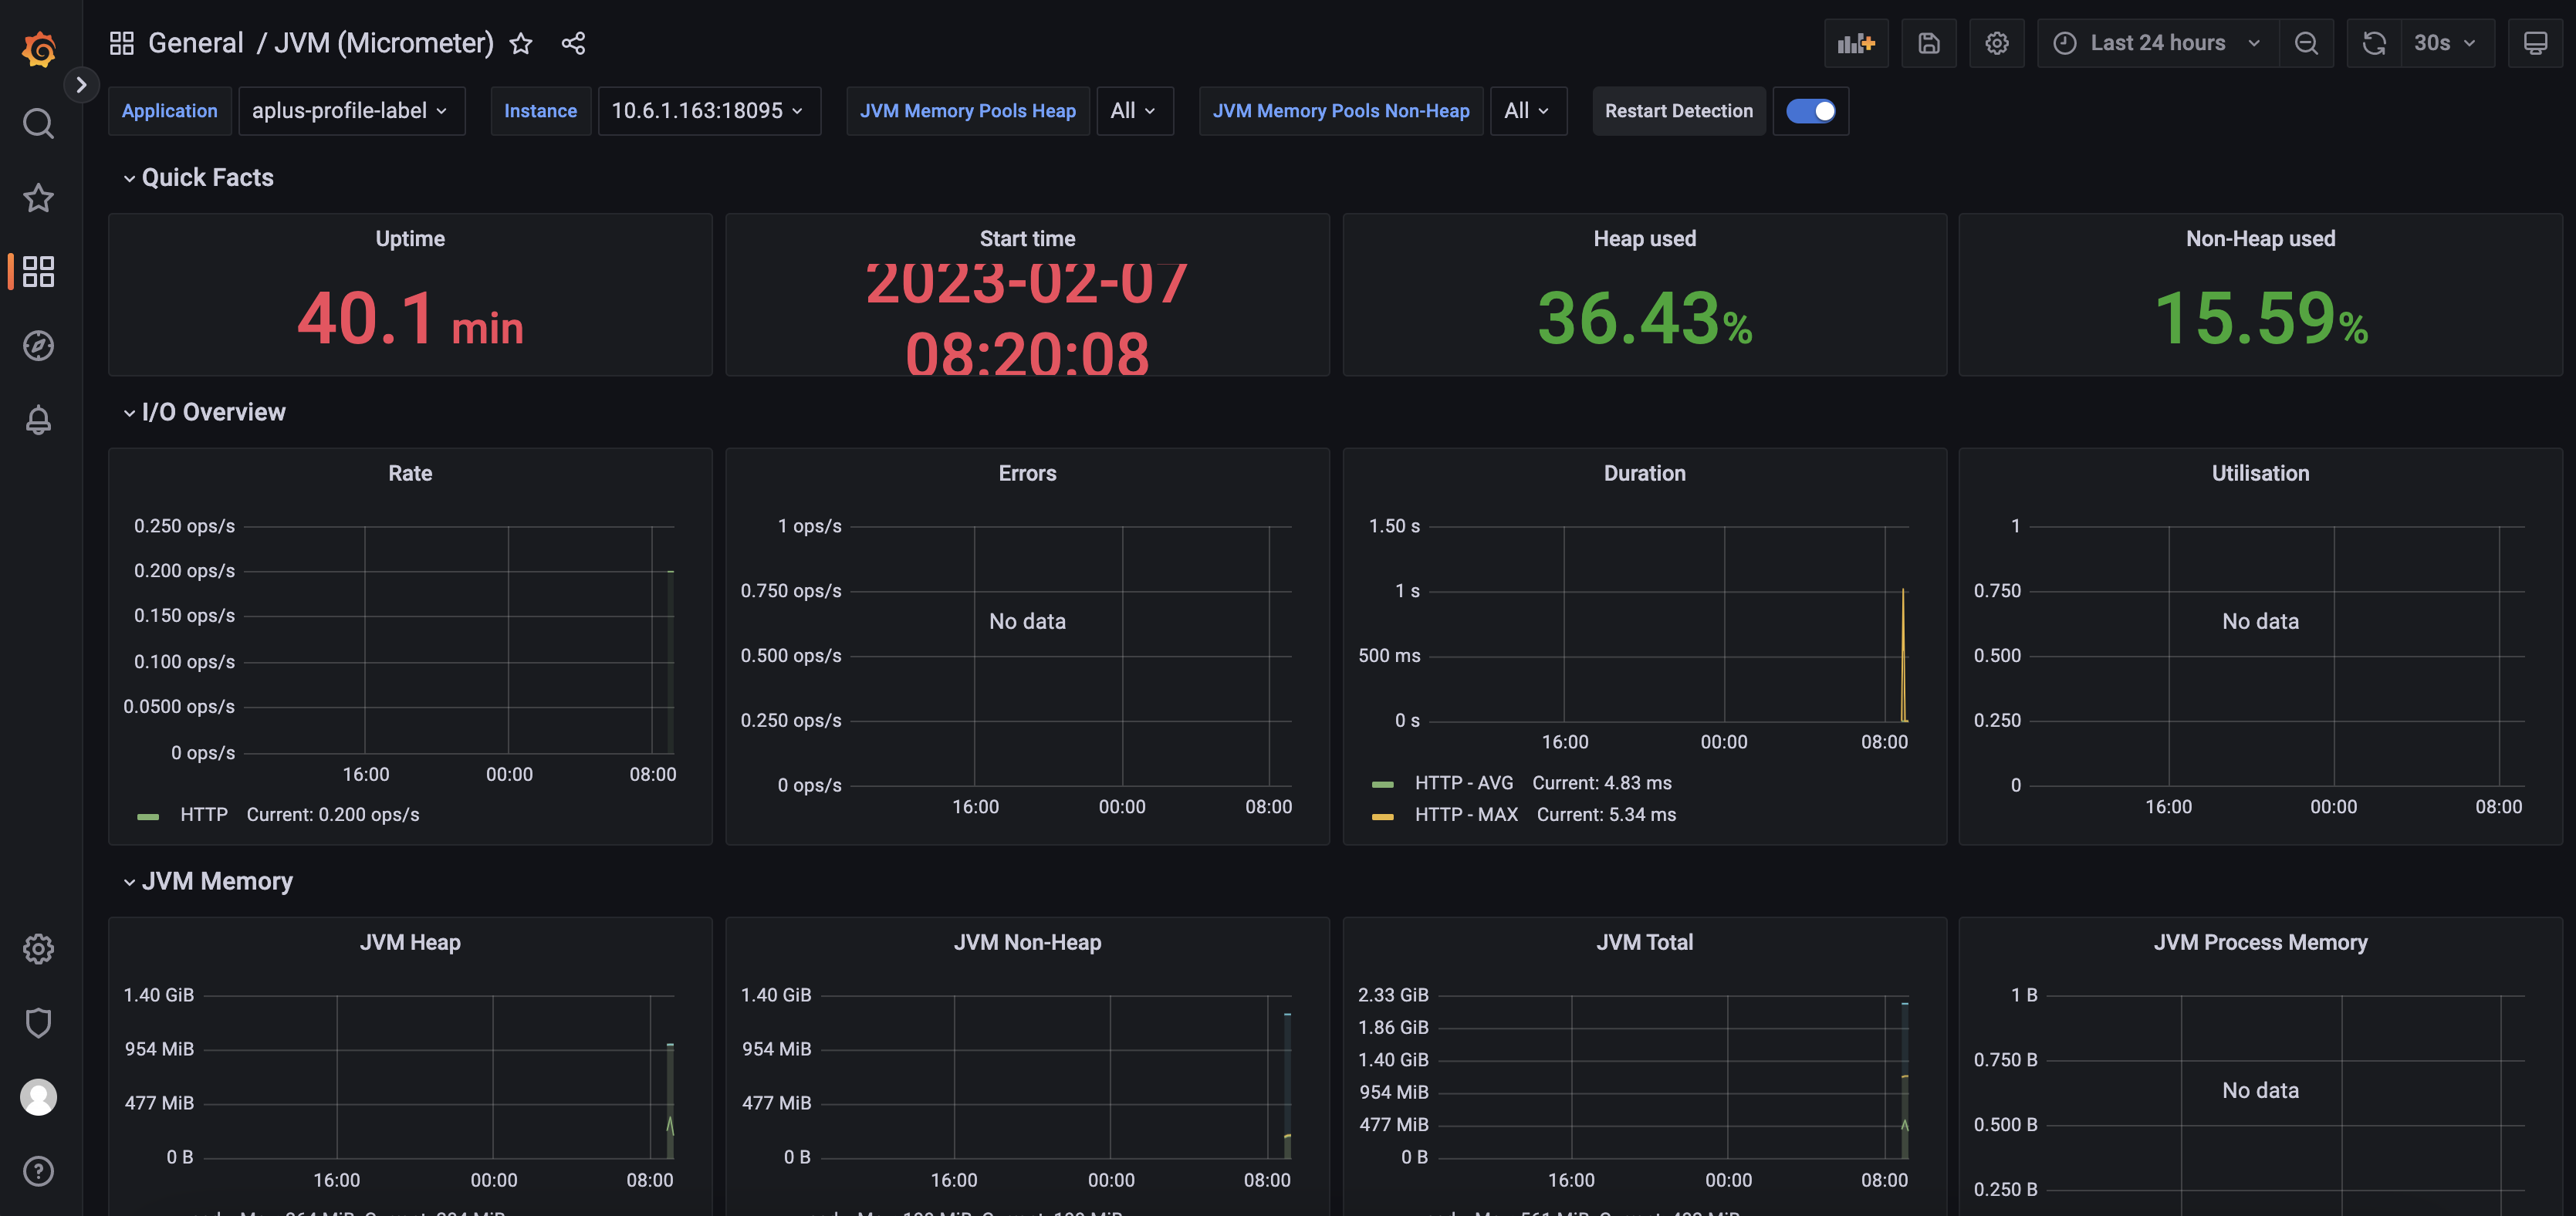Click the Restart Detection label
Screen dimensions: 2576x1216
tap(1679, 111)
